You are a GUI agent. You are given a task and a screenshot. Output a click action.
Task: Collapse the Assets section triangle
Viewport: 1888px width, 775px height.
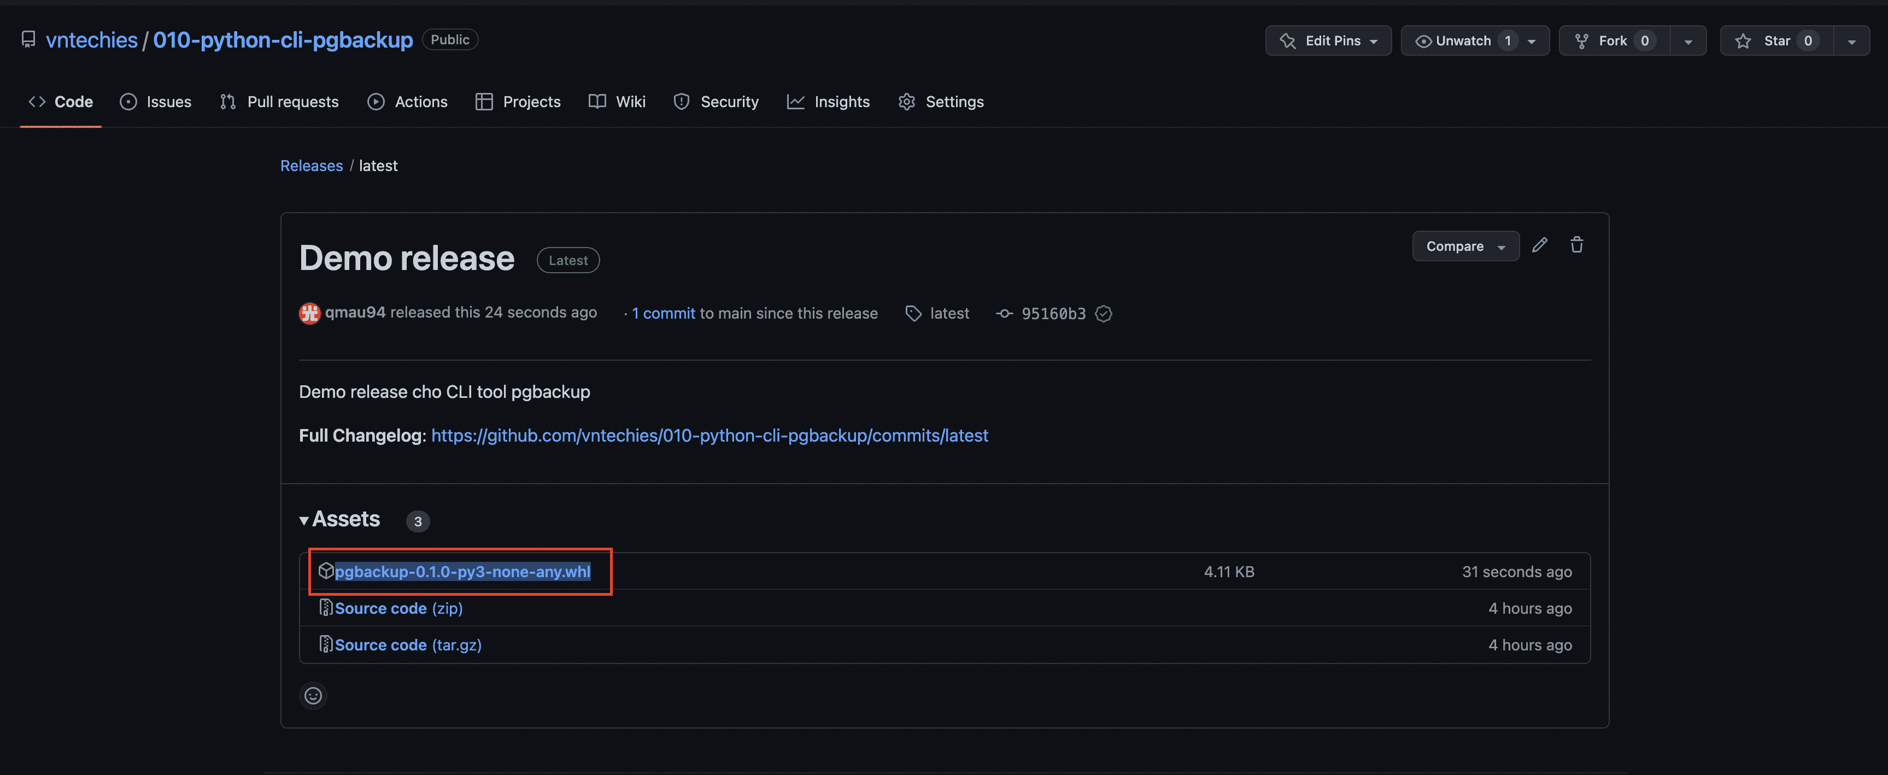[303, 520]
